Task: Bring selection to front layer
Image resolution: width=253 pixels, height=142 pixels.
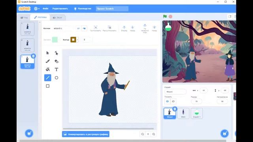Action: tap(145, 28)
